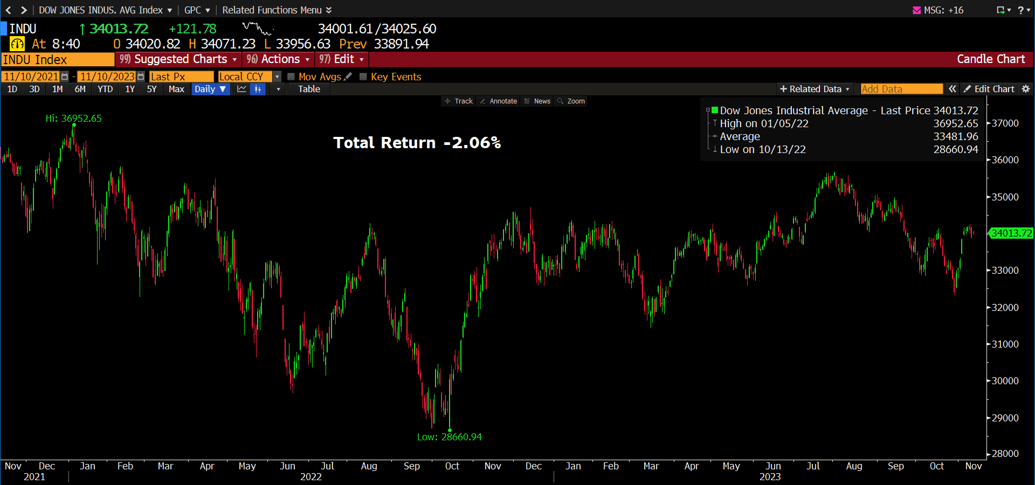
Task: Collapse the Dow Jones legend tree
Action: pyautogui.click(x=708, y=110)
